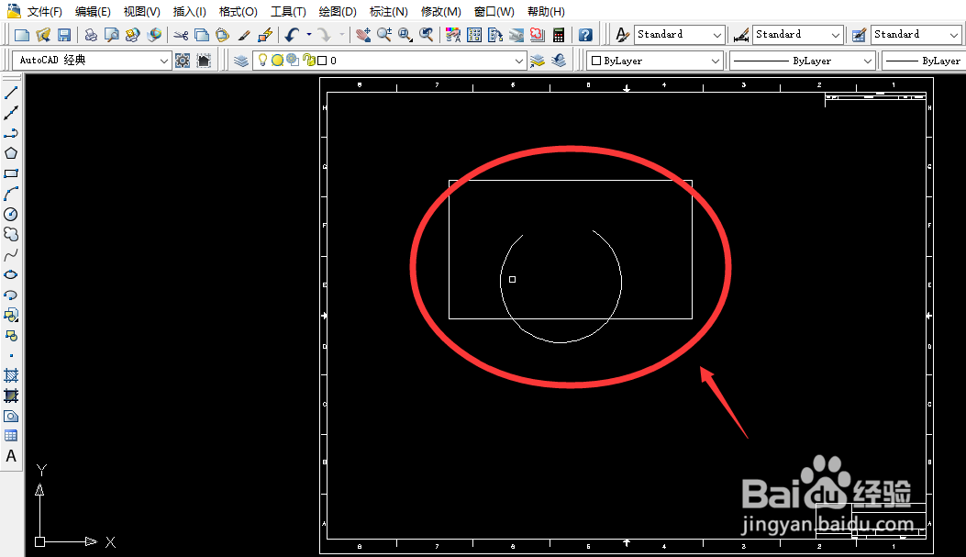Open the 修改(M) menu
This screenshot has width=966, height=557.
[441, 12]
